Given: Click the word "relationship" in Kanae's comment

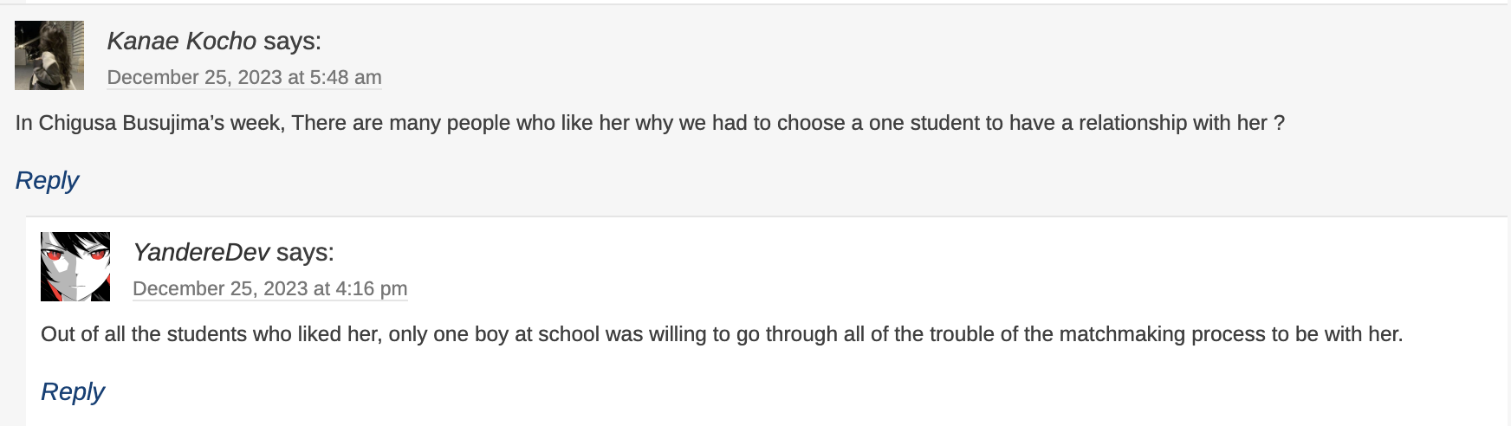Looking at the screenshot, I should (x=1132, y=123).
